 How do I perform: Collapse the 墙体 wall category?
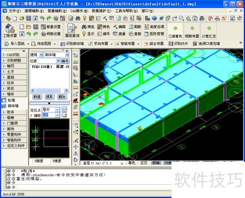[x=4, y=94]
